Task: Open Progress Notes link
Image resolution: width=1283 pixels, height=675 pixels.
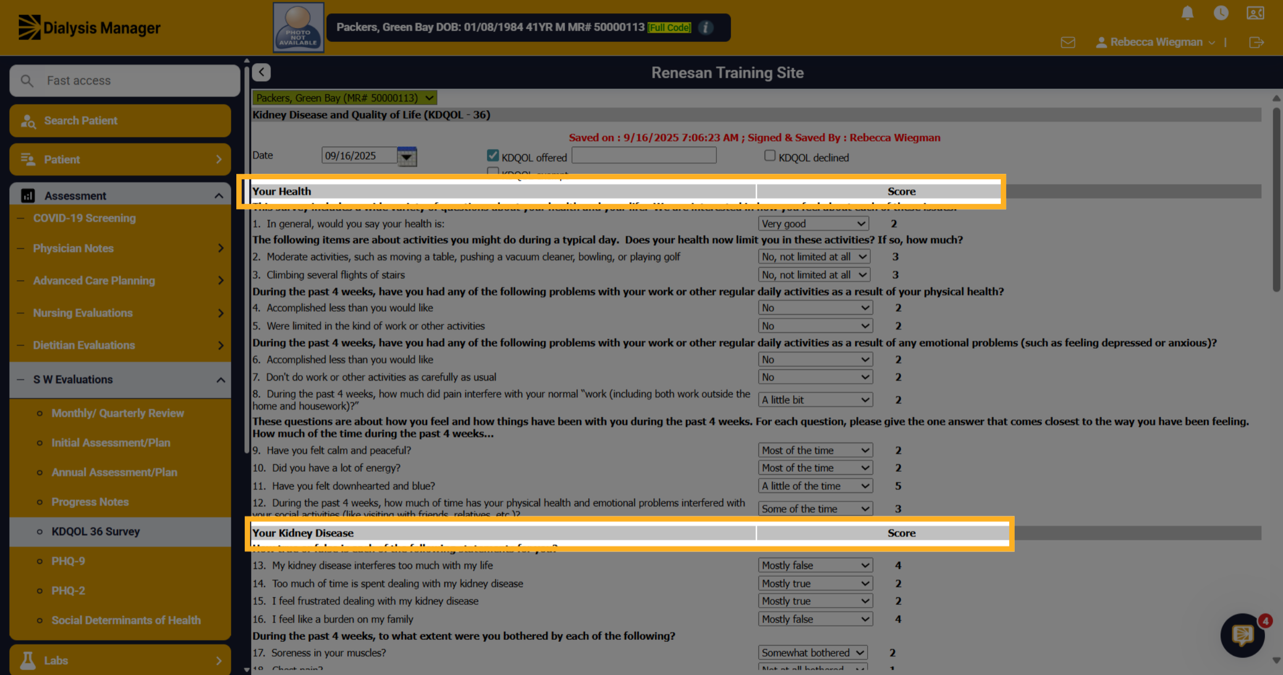Action: coord(90,502)
